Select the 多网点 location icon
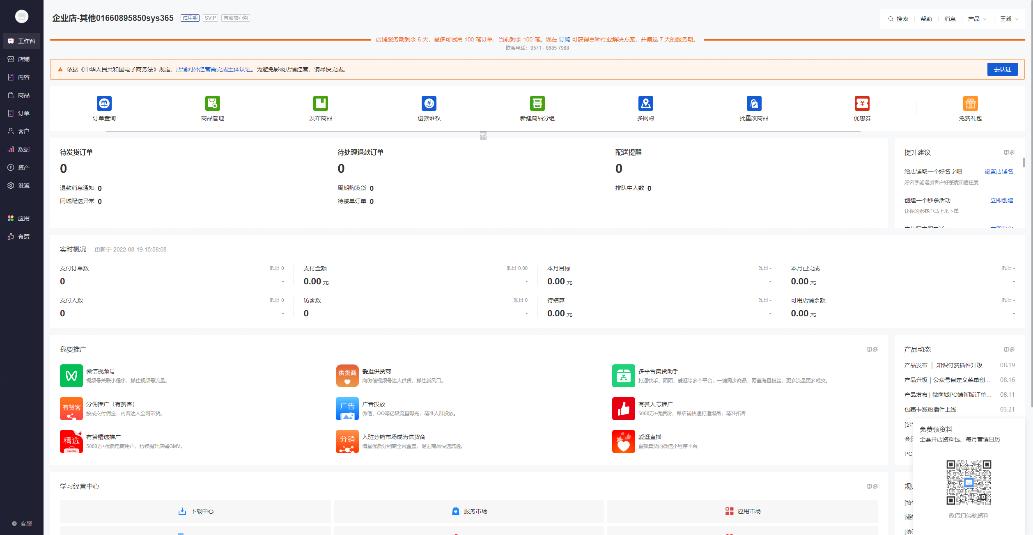Screen dimensions: 1033x535 point(645,103)
